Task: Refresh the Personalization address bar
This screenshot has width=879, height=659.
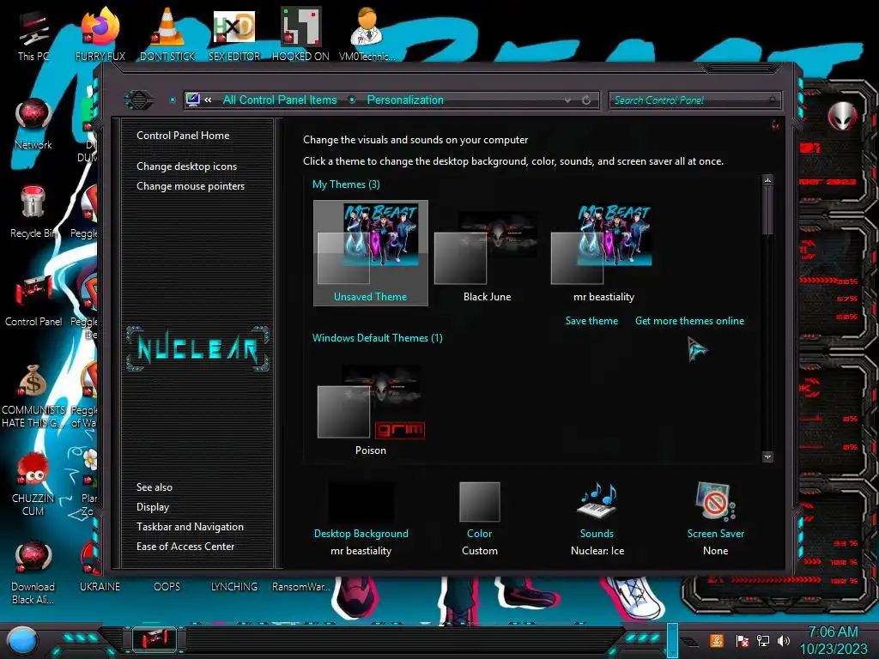Action: coord(586,100)
